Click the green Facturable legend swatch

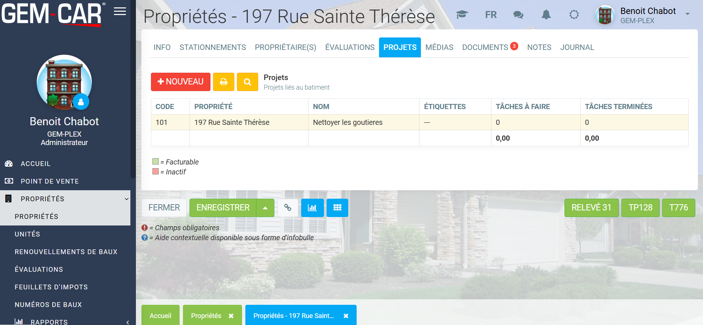pos(156,162)
